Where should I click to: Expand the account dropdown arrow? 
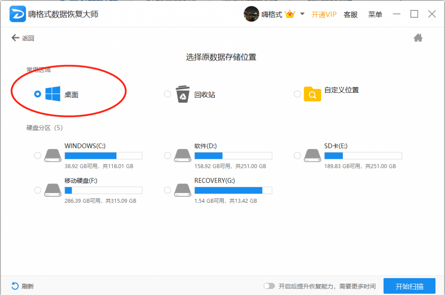(302, 13)
